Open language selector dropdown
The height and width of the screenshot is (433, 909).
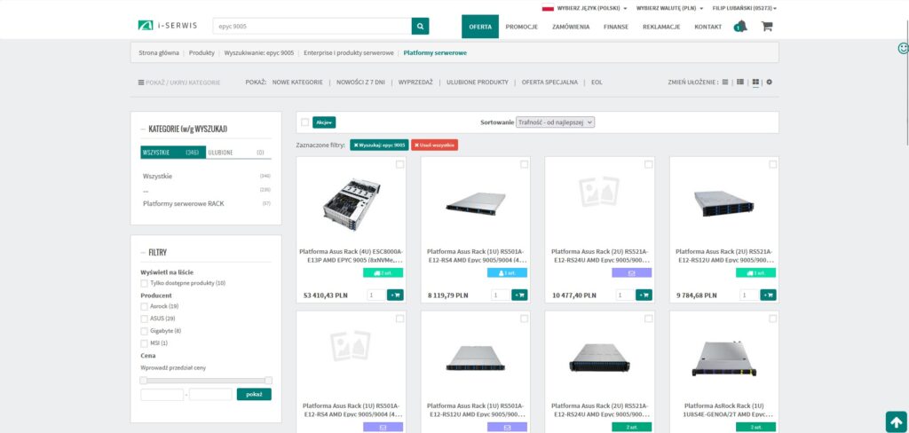pyautogui.click(x=592, y=9)
